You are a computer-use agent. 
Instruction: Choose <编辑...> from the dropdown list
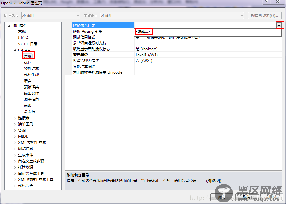143,32
